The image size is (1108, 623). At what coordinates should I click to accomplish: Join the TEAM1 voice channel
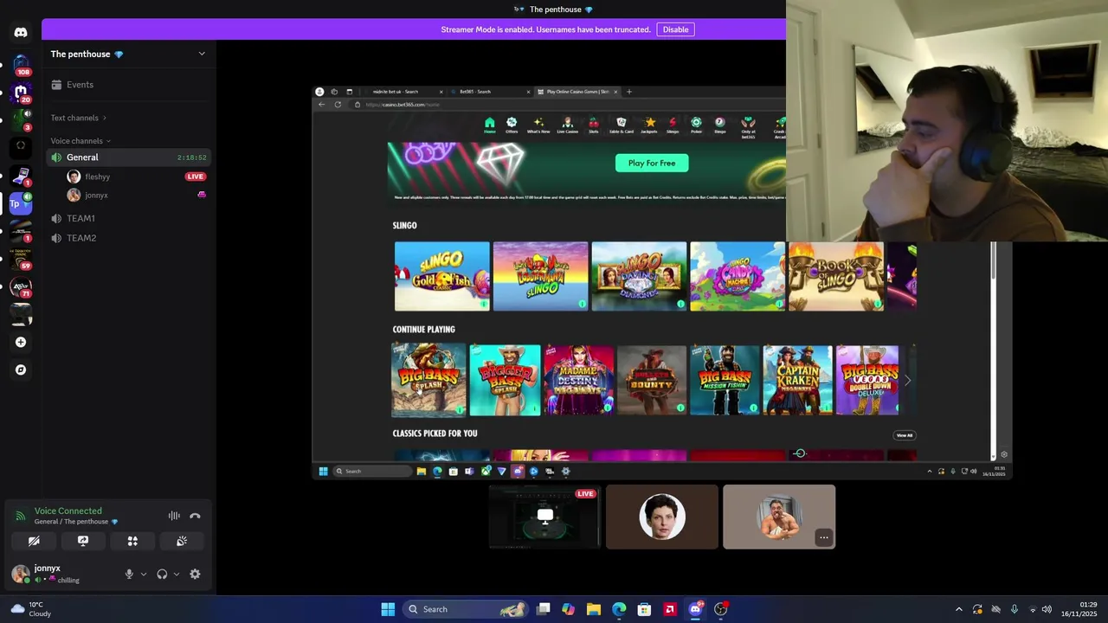128,218
